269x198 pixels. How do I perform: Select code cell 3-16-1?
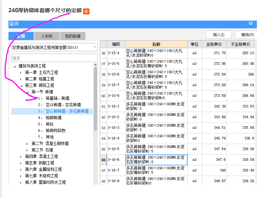click(116, 106)
